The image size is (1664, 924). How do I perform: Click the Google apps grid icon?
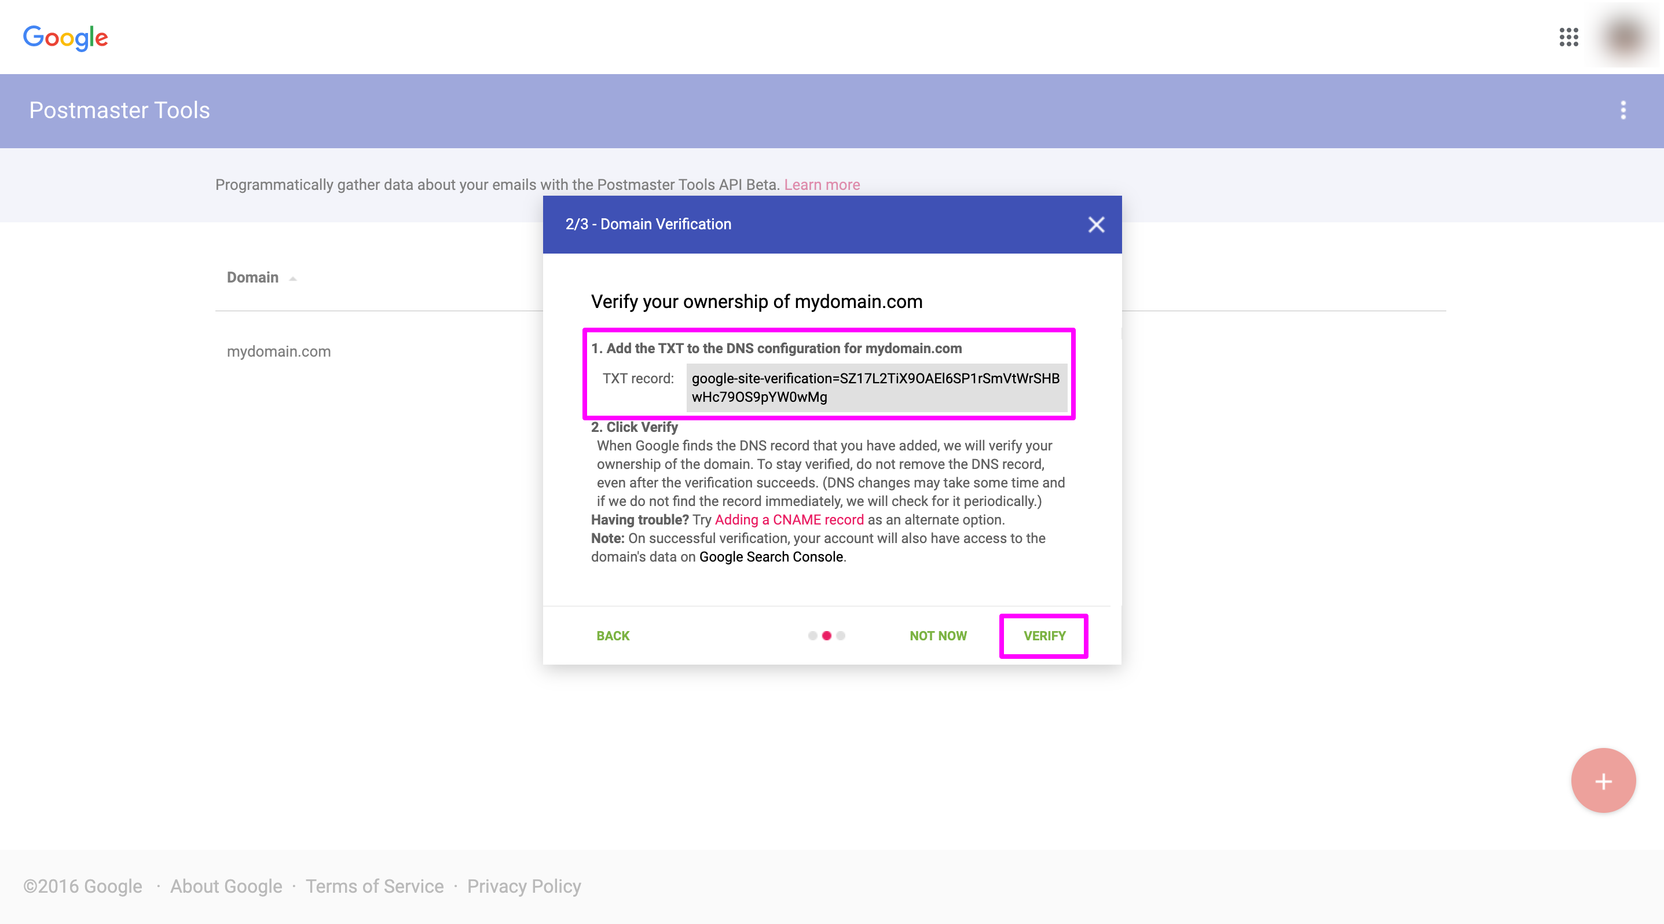pyautogui.click(x=1568, y=35)
